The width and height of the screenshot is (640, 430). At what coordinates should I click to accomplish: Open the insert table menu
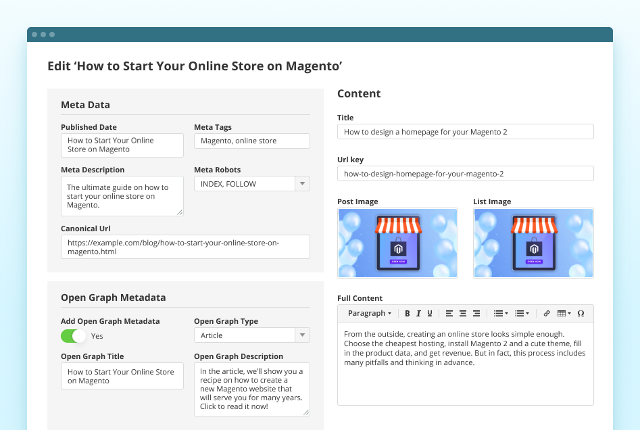tap(564, 314)
